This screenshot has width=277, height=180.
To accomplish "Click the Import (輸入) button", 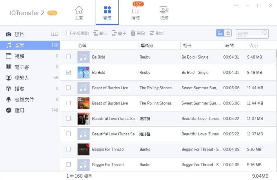I will (x=100, y=33).
